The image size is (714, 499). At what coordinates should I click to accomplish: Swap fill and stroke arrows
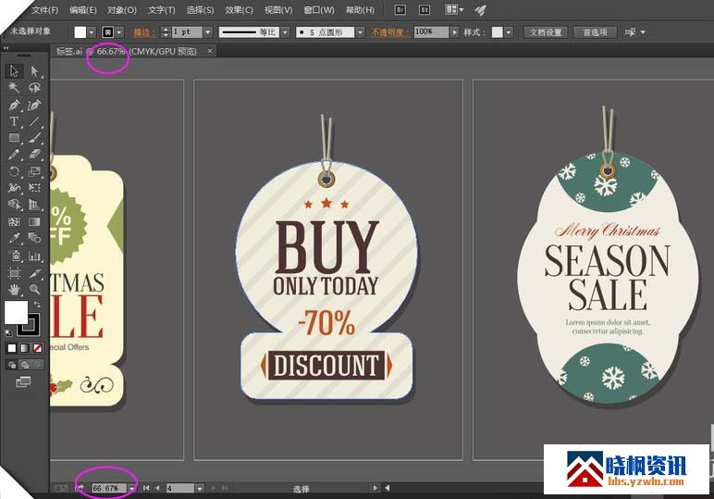tap(37, 304)
